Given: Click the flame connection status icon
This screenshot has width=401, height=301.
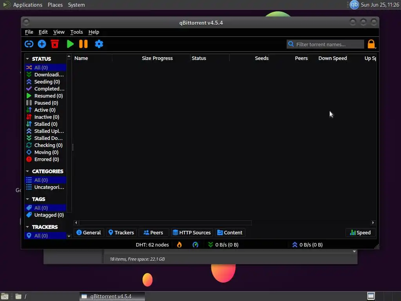Looking at the screenshot, I should point(179,245).
